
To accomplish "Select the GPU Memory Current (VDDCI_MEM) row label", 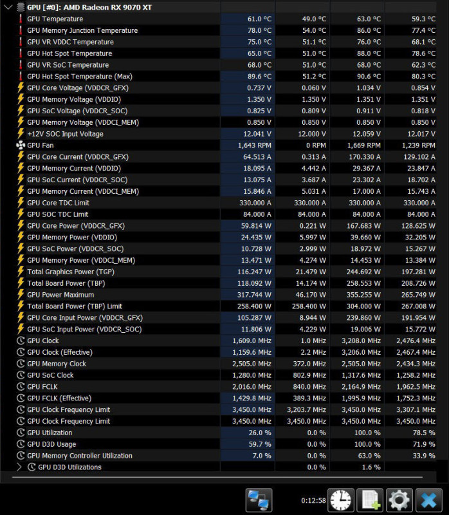I will click(x=83, y=191).
